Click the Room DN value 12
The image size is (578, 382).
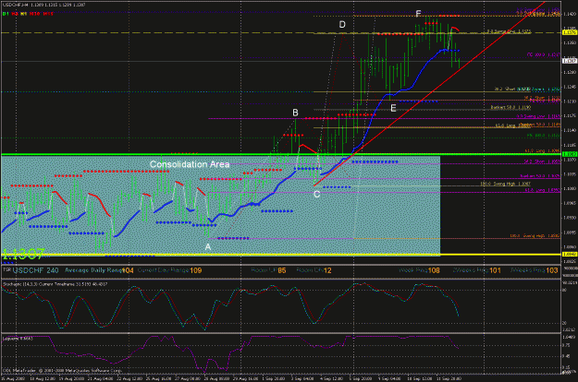(327, 270)
